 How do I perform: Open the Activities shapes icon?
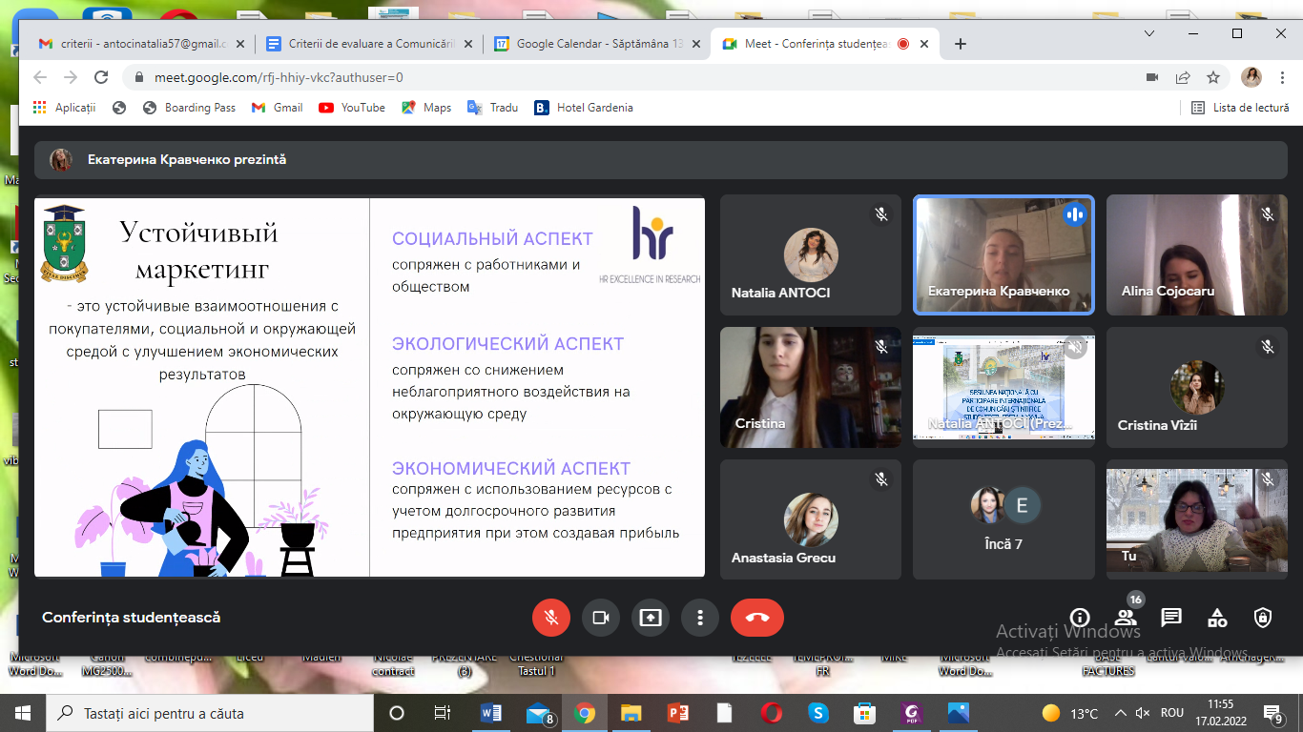click(1217, 618)
